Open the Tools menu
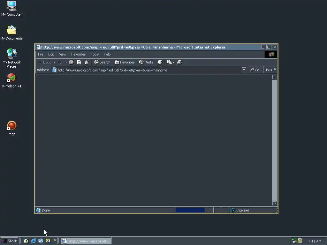The width and height of the screenshot is (327, 245). click(x=95, y=54)
